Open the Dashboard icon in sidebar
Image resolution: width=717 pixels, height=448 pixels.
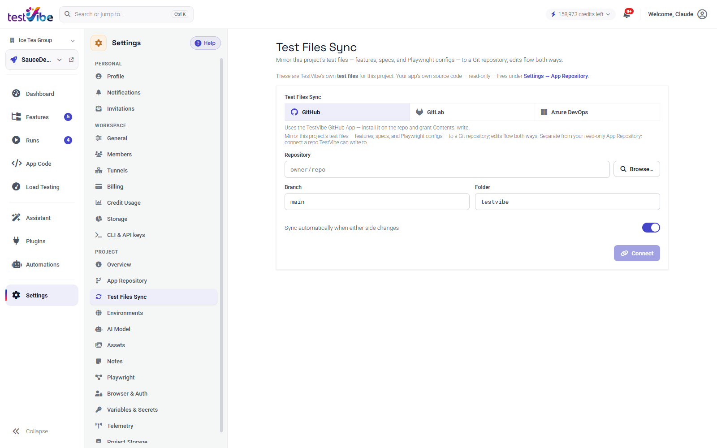(16, 93)
